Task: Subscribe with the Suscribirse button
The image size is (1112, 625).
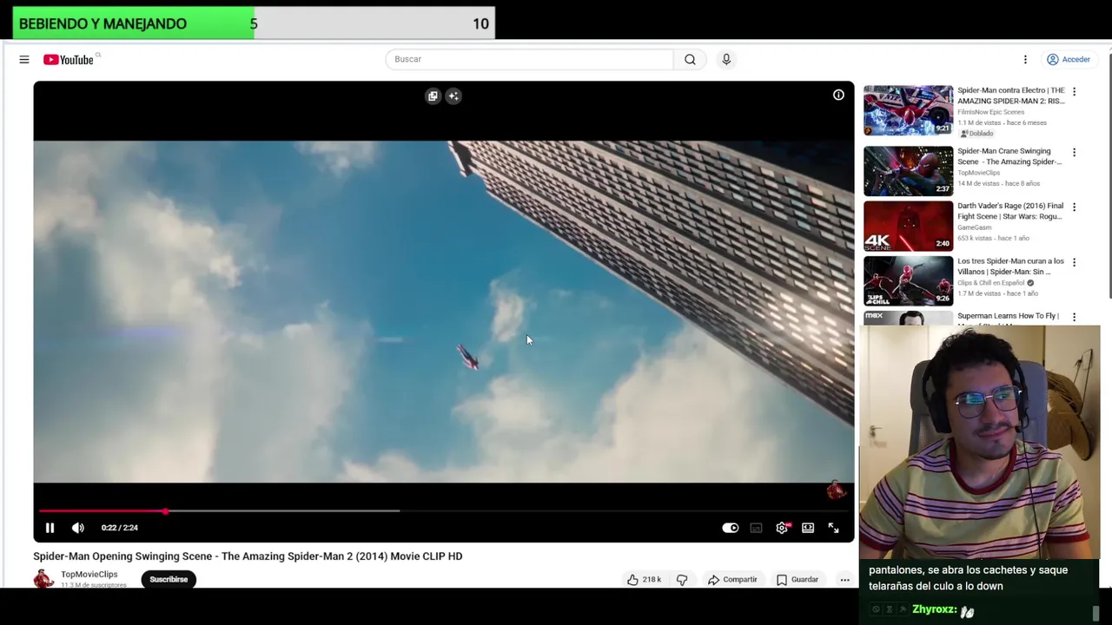Action: click(x=169, y=579)
